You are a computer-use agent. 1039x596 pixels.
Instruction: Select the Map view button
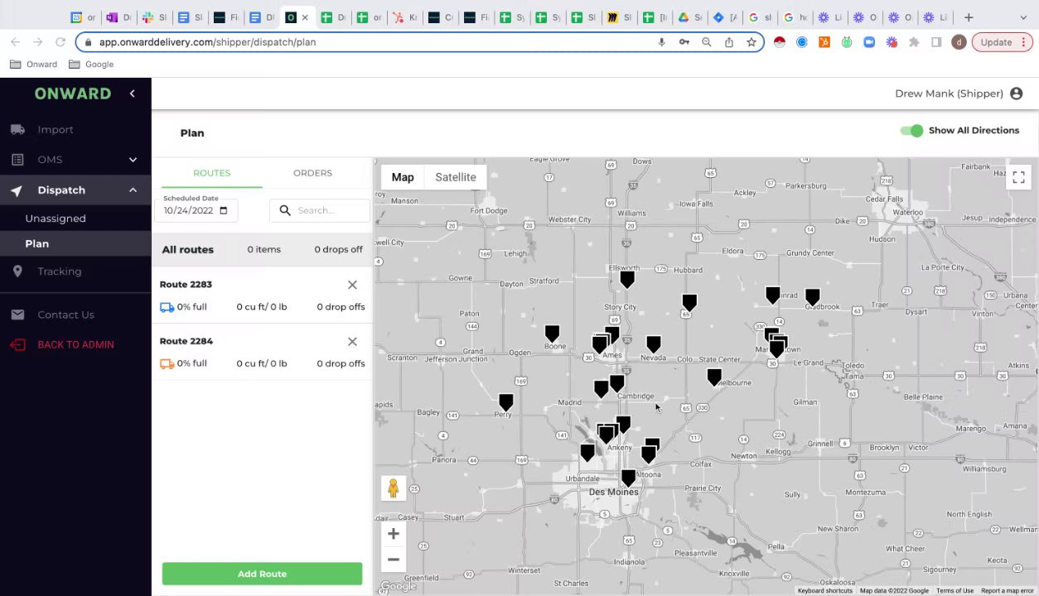(x=403, y=177)
